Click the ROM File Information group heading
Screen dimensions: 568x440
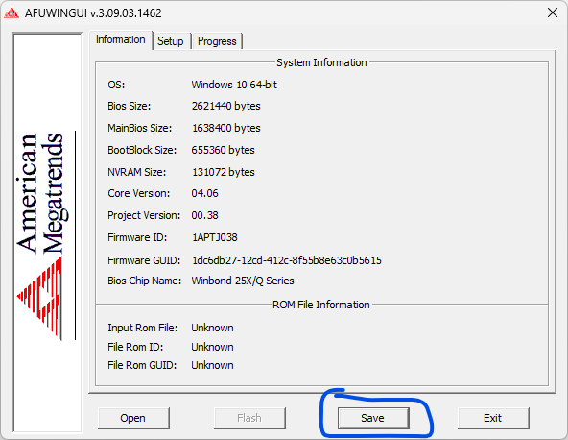321,305
